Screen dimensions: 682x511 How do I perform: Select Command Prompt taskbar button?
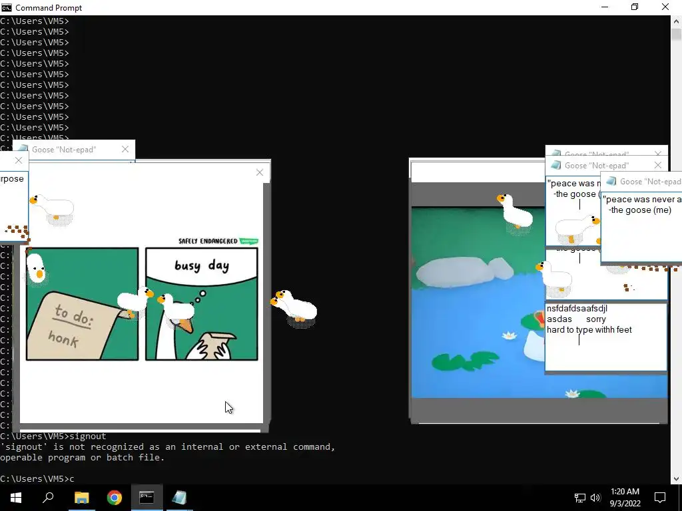pyautogui.click(x=147, y=497)
